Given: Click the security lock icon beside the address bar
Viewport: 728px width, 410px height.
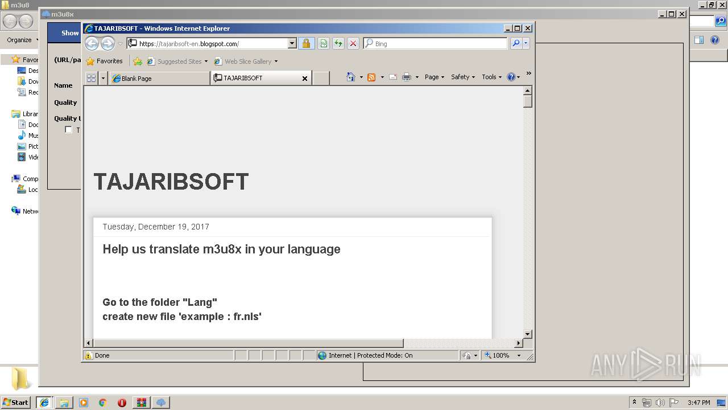Looking at the screenshot, I should [x=306, y=43].
